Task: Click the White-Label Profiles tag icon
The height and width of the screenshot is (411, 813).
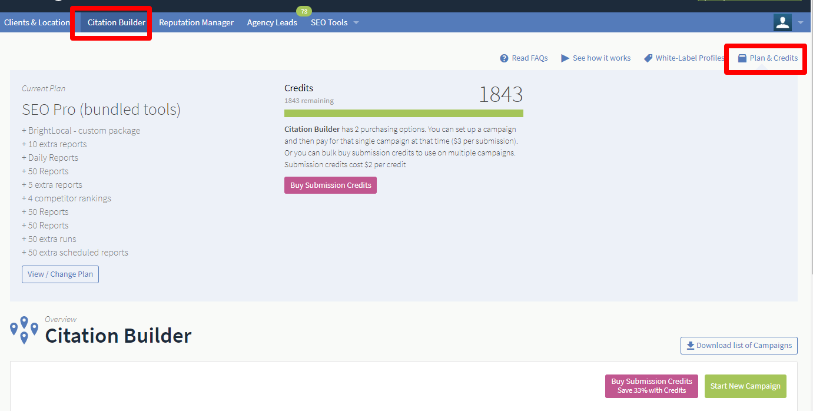Action: 648,58
